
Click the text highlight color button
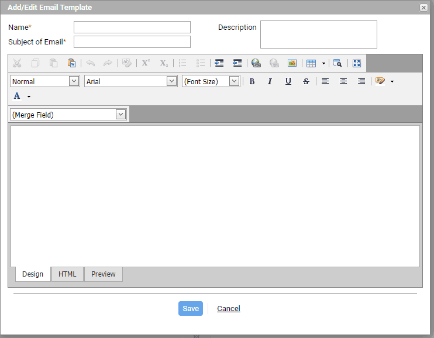[380, 81]
